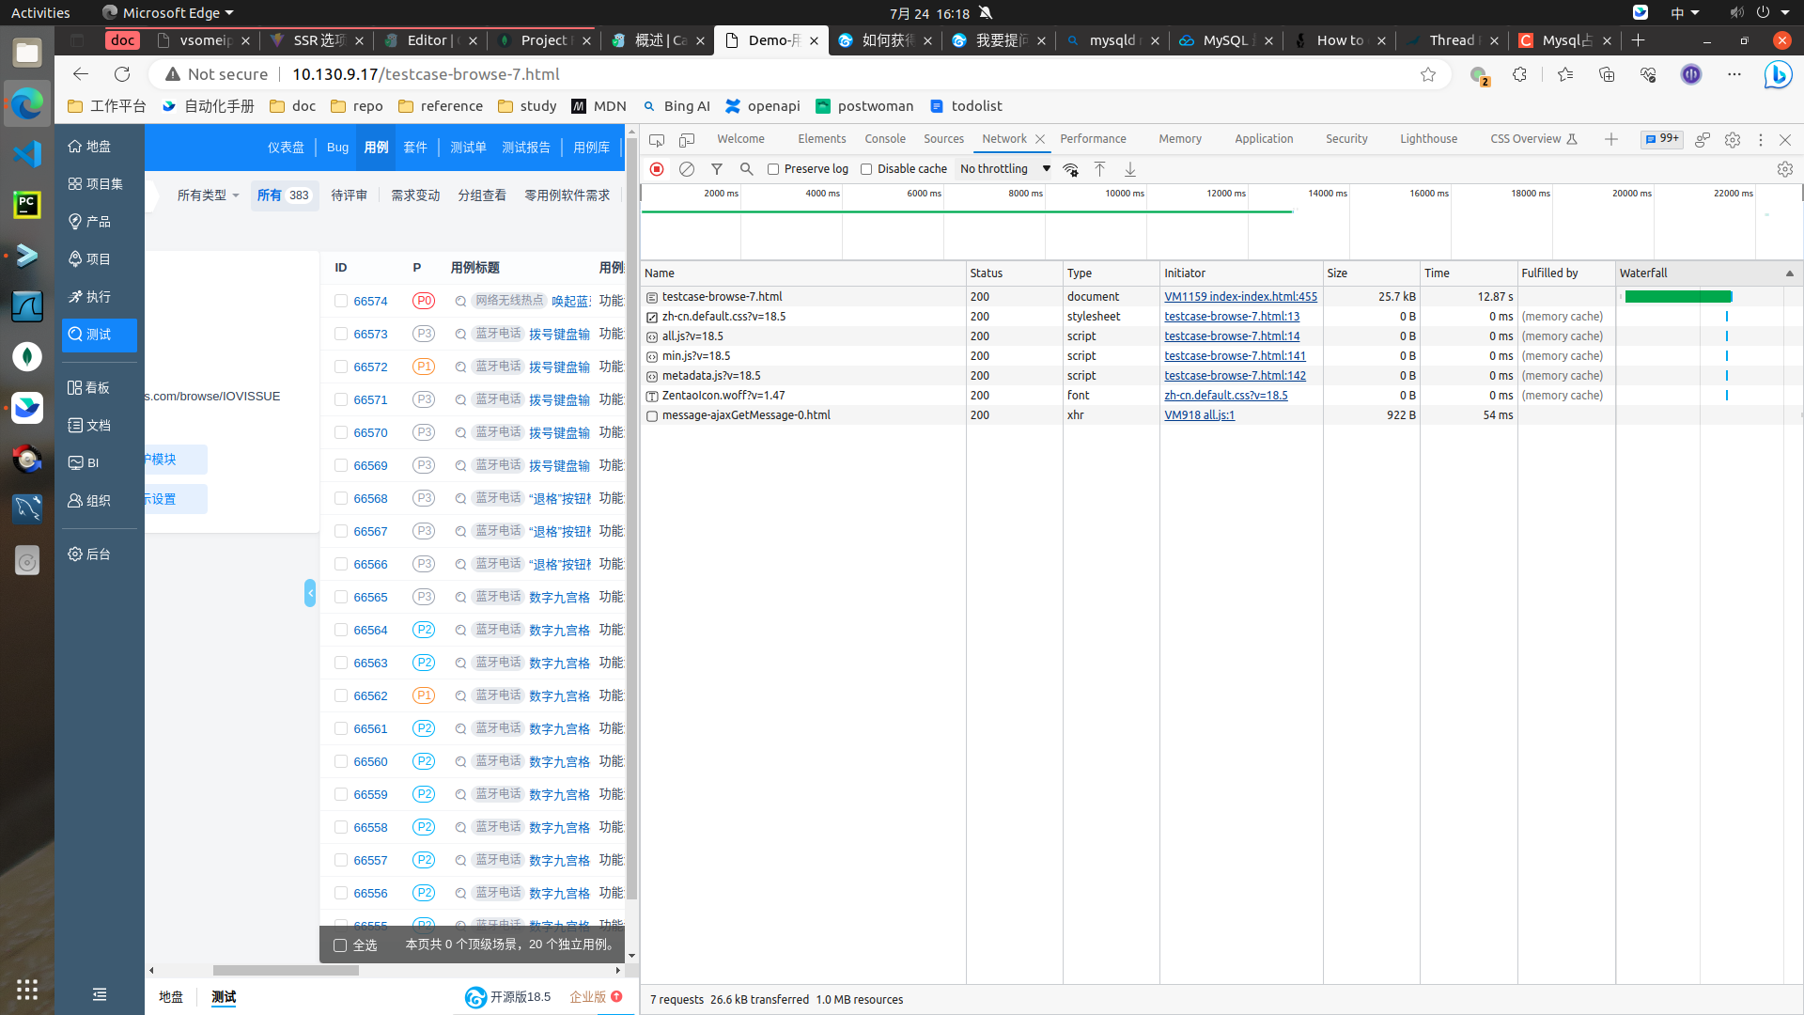Toggle the network filter funnel icon
This screenshot has height=1015, width=1804.
tap(717, 169)
